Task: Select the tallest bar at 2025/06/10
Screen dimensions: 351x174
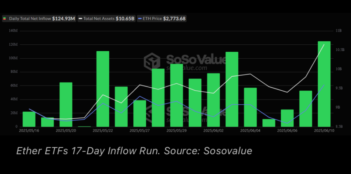Action: (x=324, y=84)
